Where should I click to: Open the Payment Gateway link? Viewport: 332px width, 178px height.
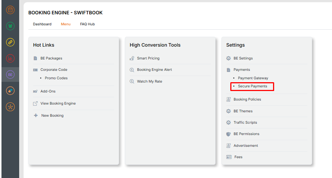click(253, 78)
